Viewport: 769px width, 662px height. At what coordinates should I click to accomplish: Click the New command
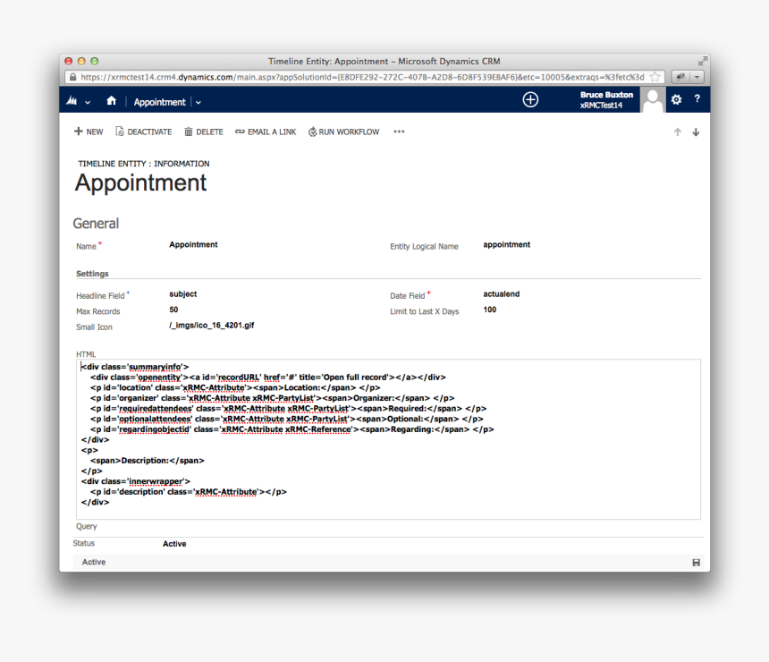[89, 132]
